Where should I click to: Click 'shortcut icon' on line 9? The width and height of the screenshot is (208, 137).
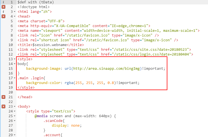55,40
